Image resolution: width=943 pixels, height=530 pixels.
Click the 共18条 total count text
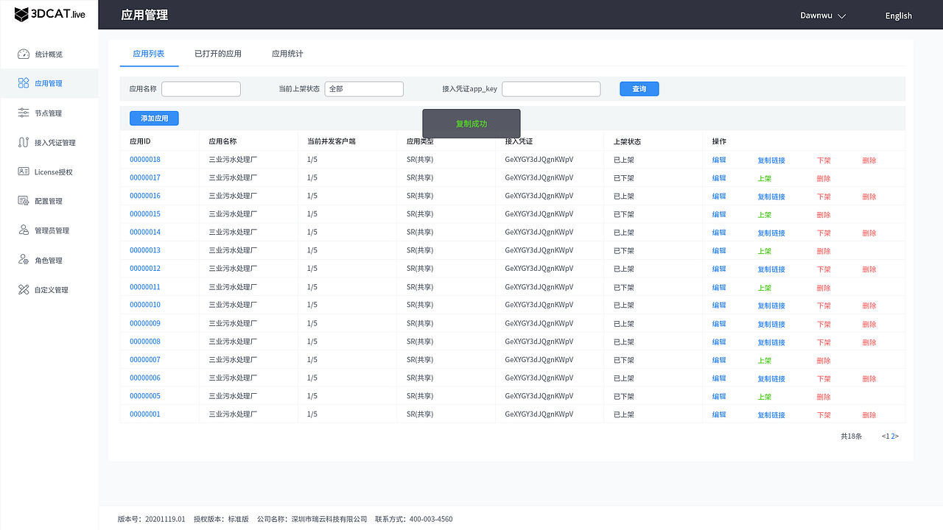coord(851,437)
